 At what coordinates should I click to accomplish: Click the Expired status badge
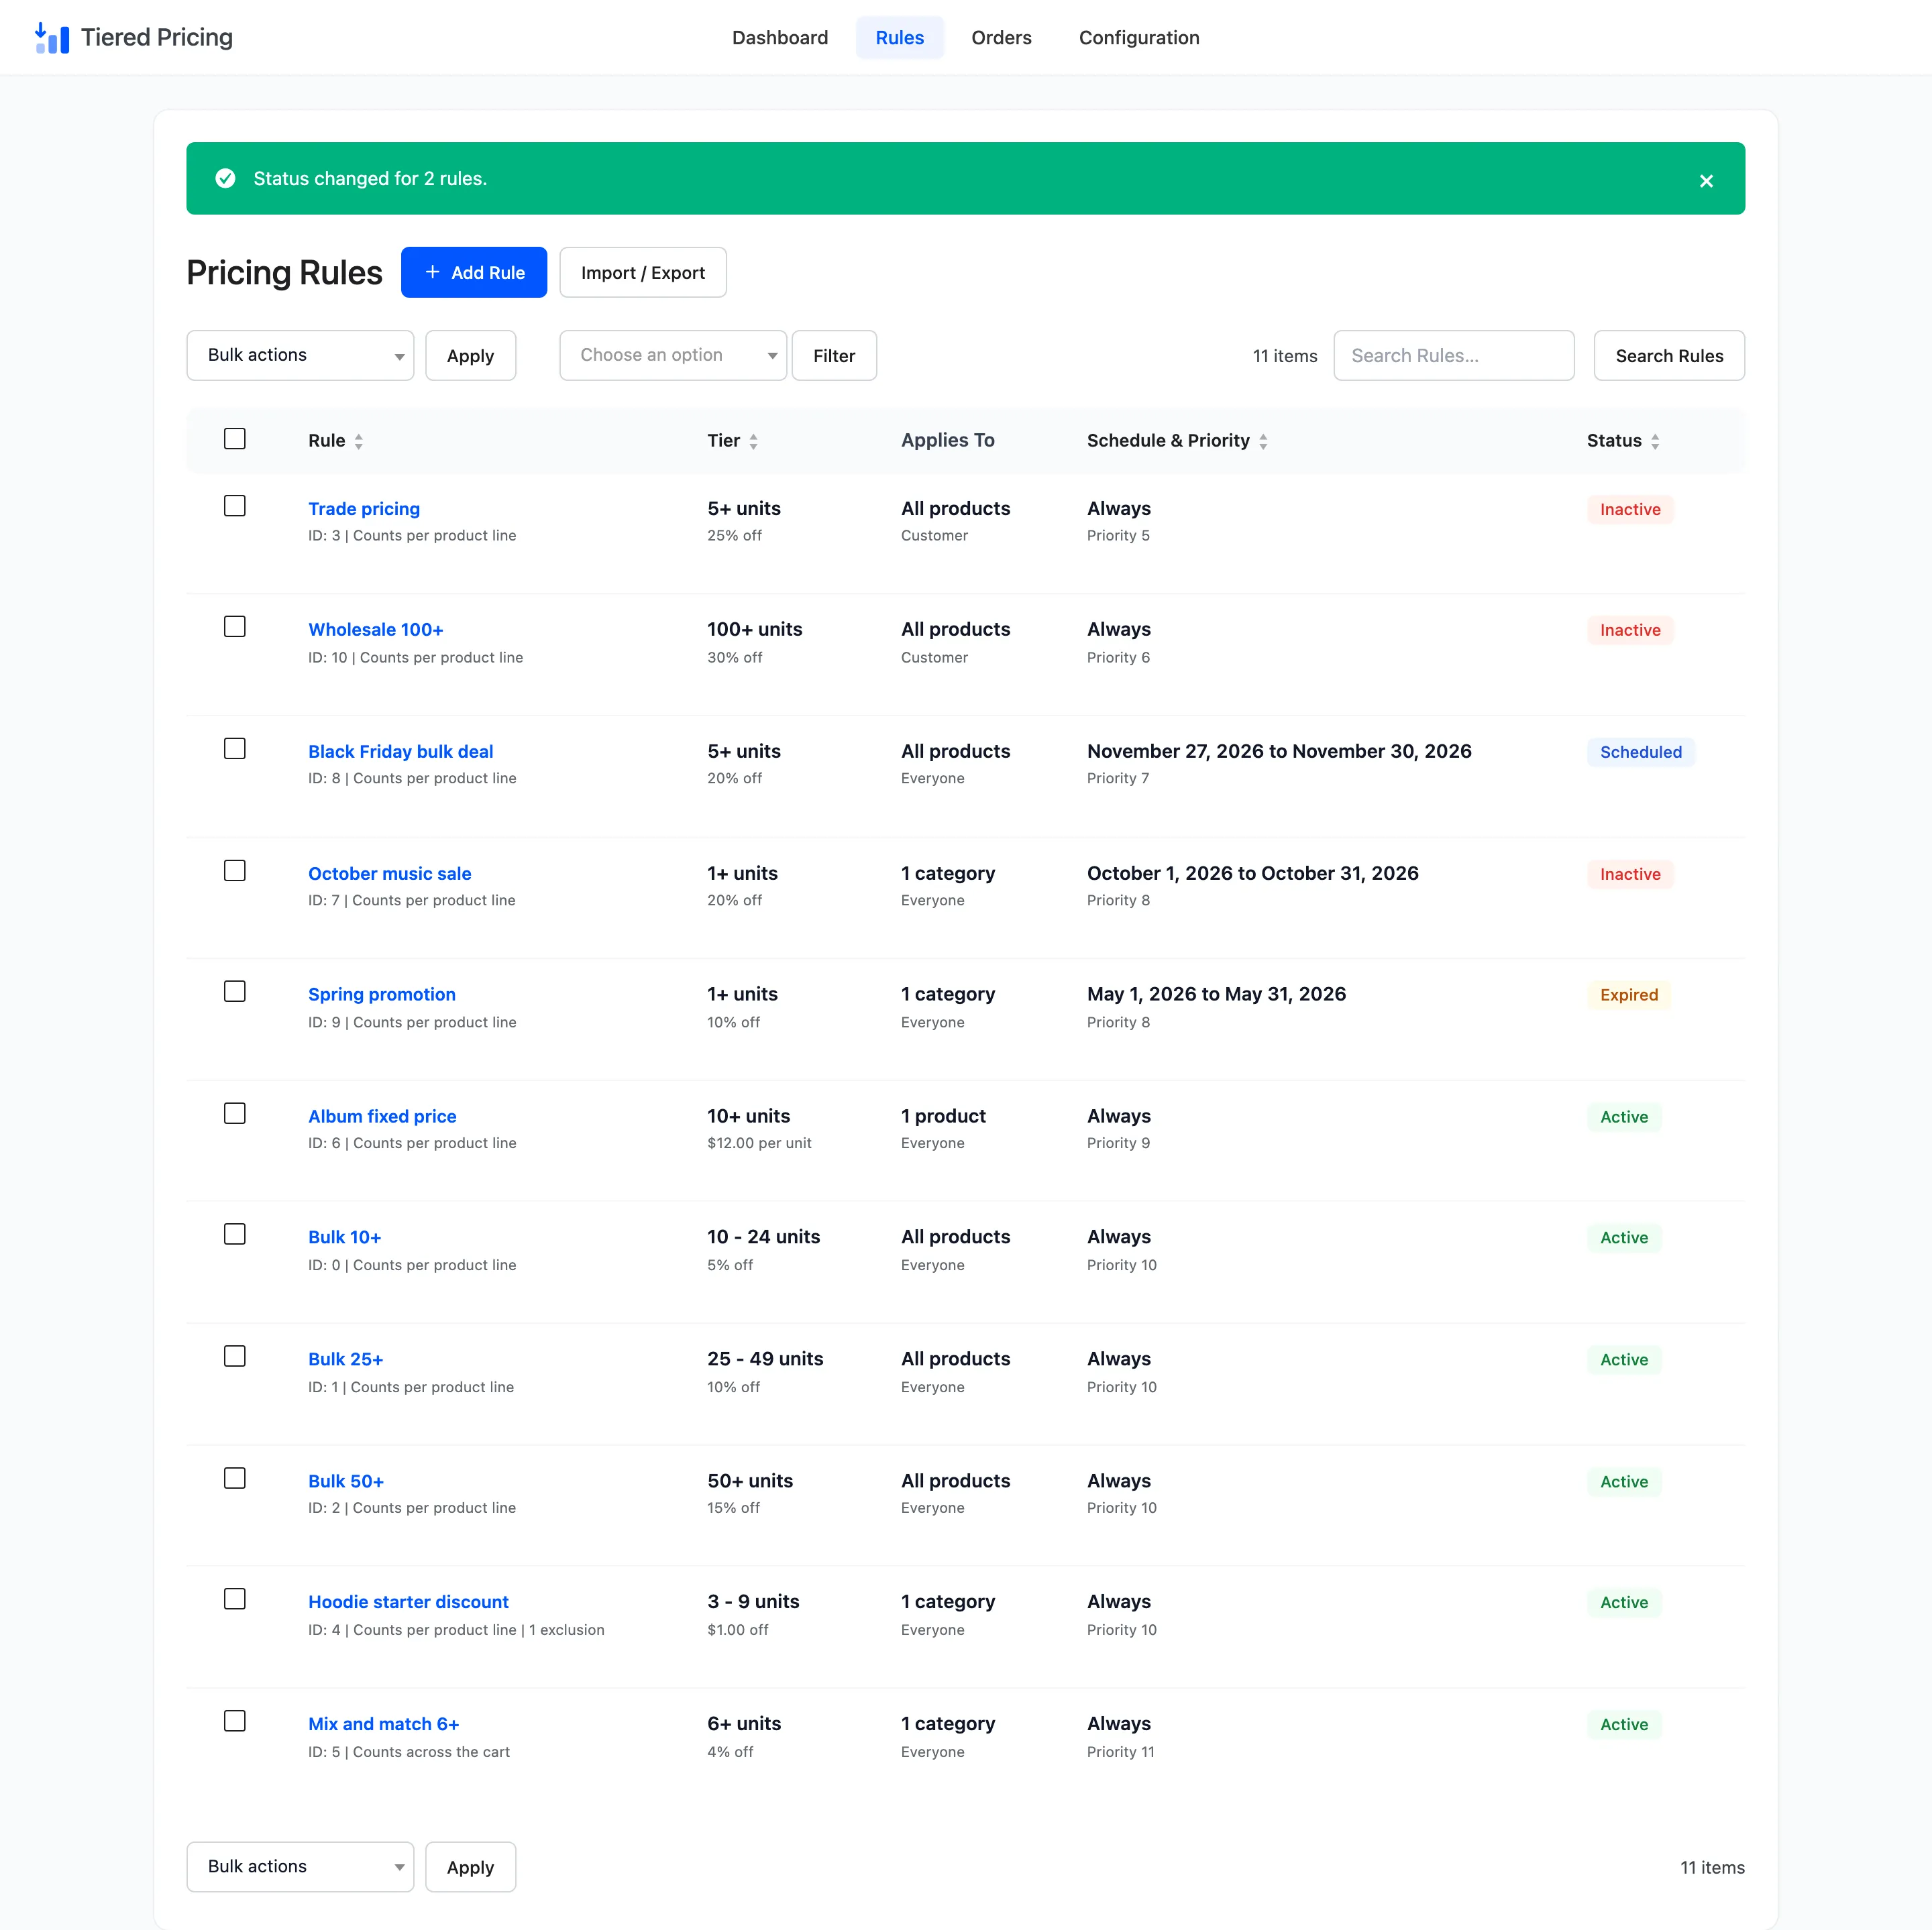point(1628,995)
